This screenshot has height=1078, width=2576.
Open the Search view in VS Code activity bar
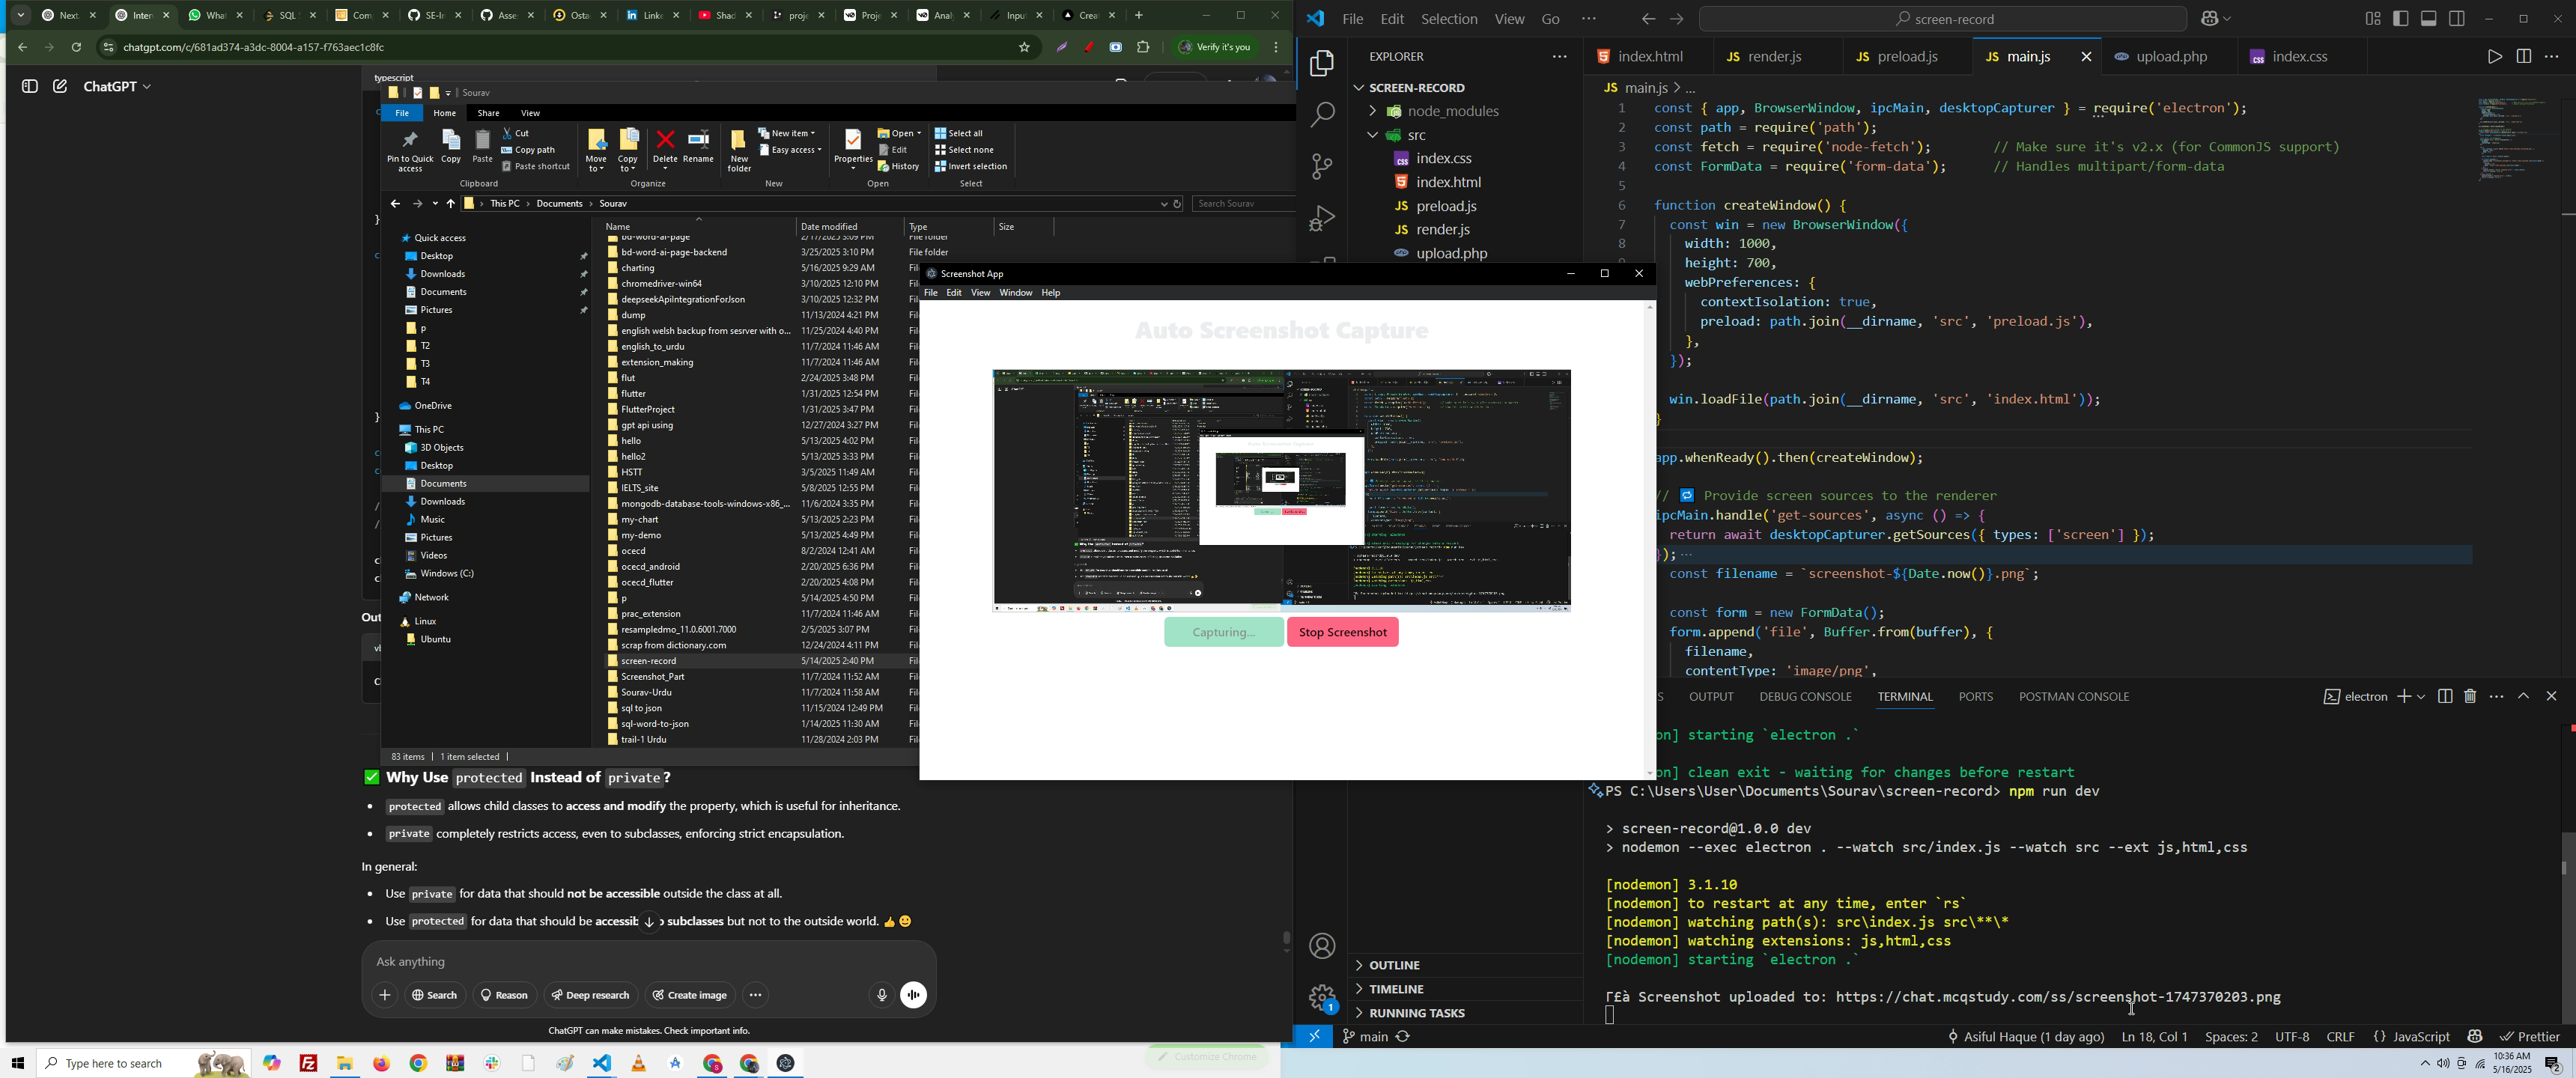tap(1322, 115)
